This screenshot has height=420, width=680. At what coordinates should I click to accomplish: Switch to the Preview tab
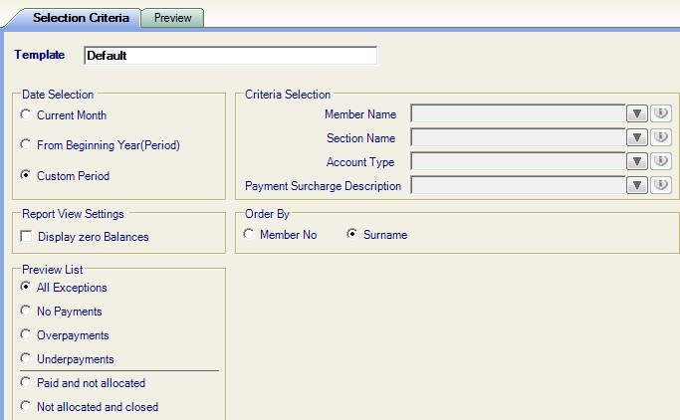click(x=172, y=18)
